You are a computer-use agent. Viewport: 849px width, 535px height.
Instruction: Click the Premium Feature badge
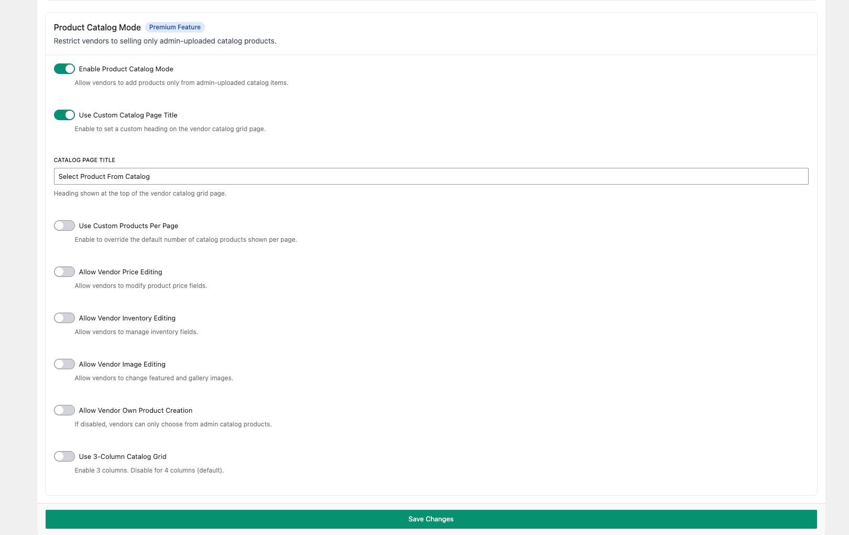point(175,27)
